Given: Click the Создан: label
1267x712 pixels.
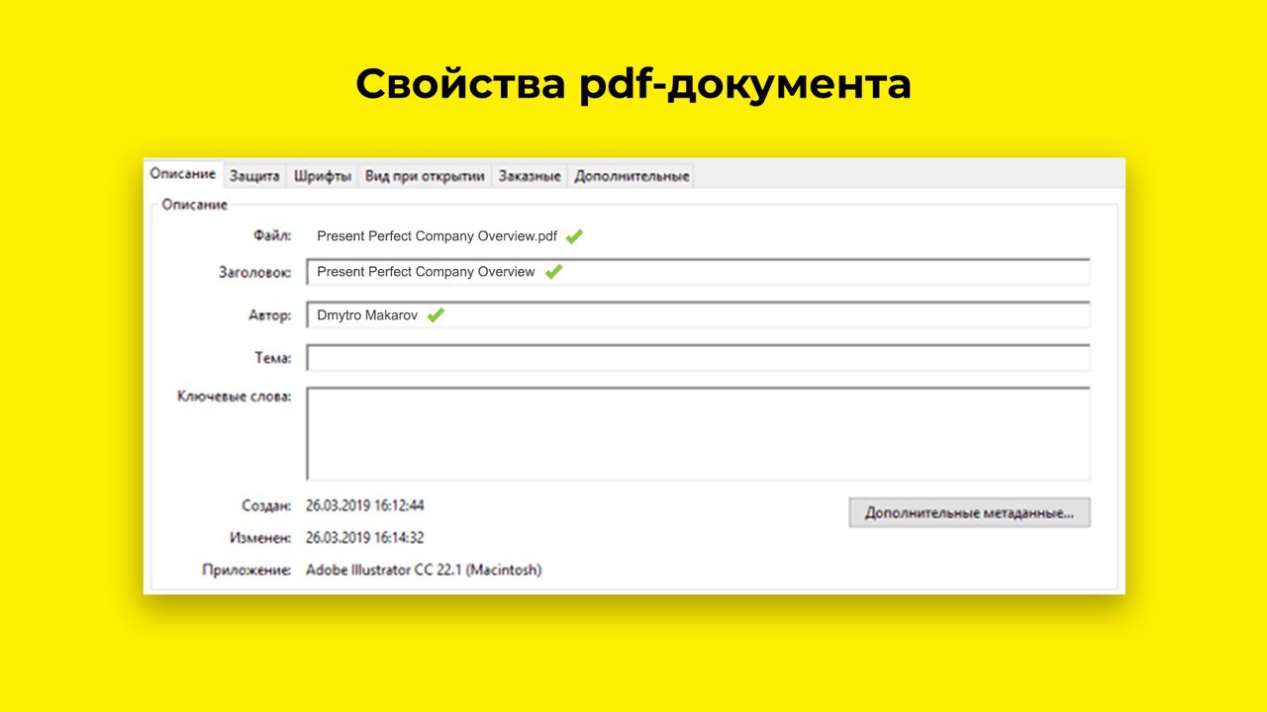Looking at the screenshot, I should click(266, 505).
